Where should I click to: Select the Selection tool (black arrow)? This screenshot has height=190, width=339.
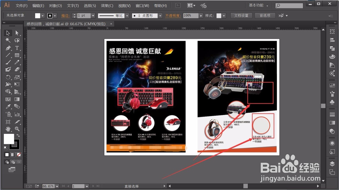coord(8,33)
